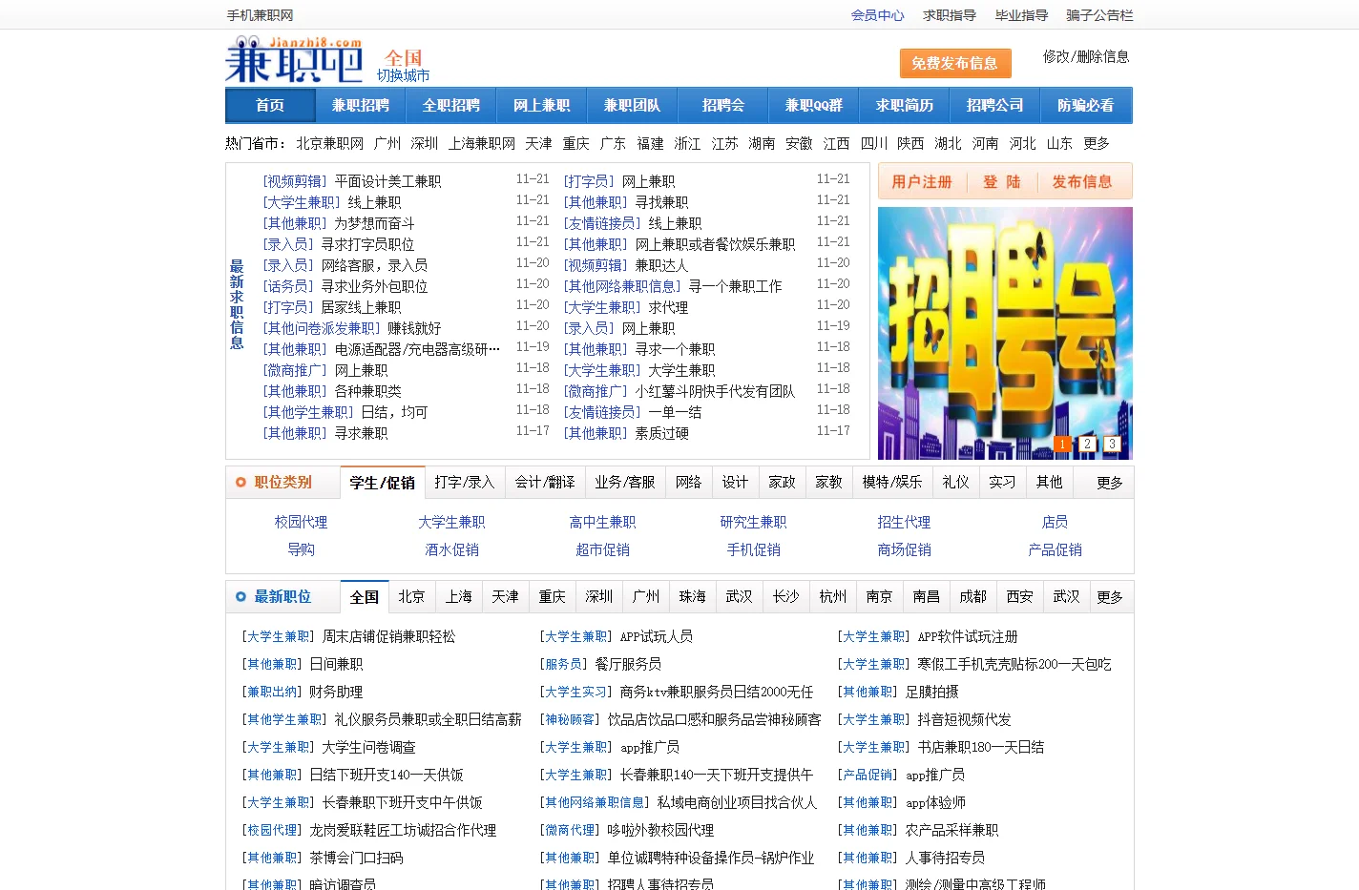Select 珠海 tab in 最新职位
The height and width of the screenshot is (890, 1359).
coord(692,597)
